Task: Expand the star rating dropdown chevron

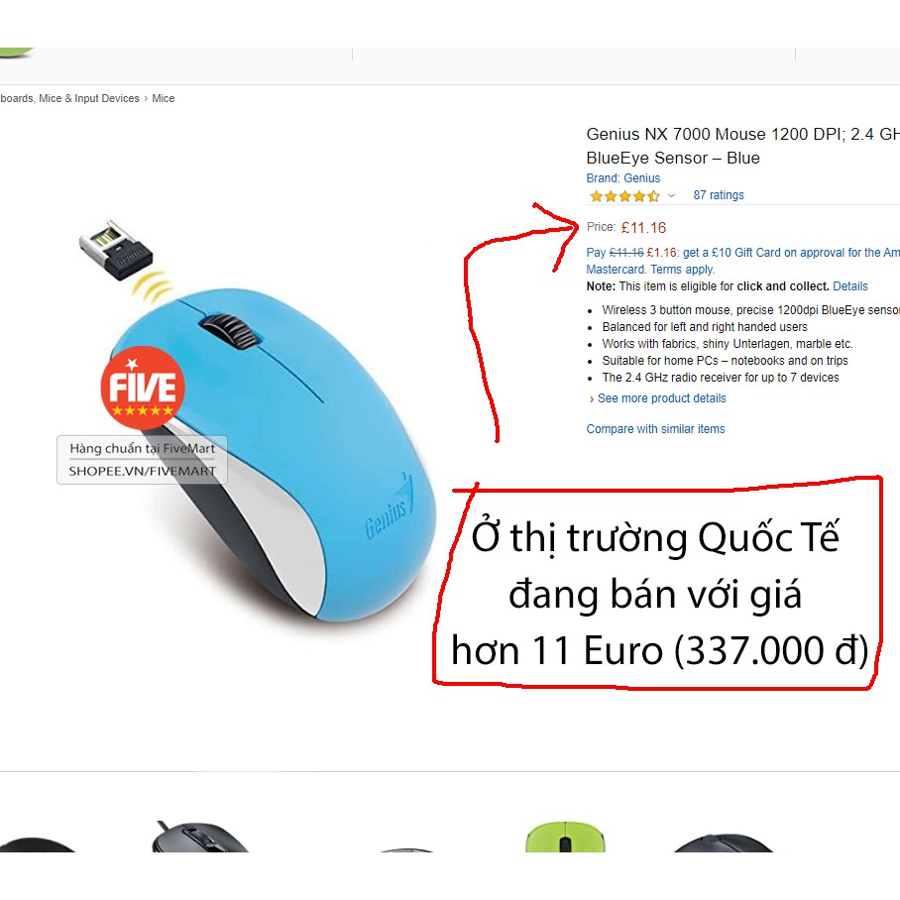Action: (671, 196)
